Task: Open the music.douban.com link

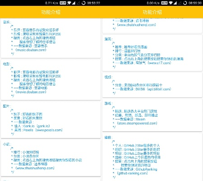Action: click(x=31, y=50)
